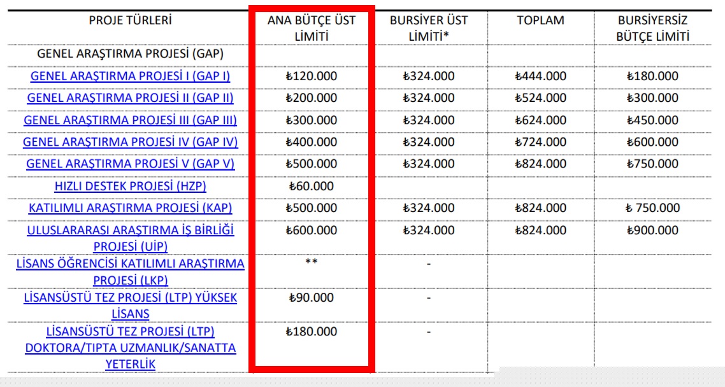Select the ₺524.000 total for GAP II
The width and height of the screenshot is (725, 387).
tap(540, 98)
